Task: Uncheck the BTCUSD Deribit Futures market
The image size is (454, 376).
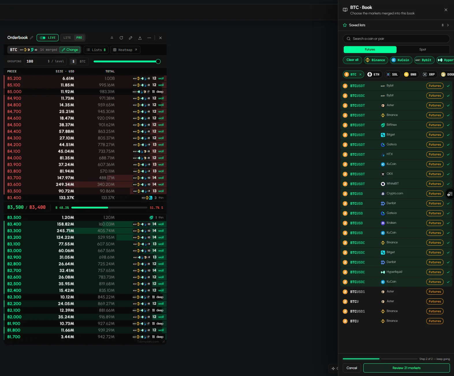Action: click(x=396, y=203)
